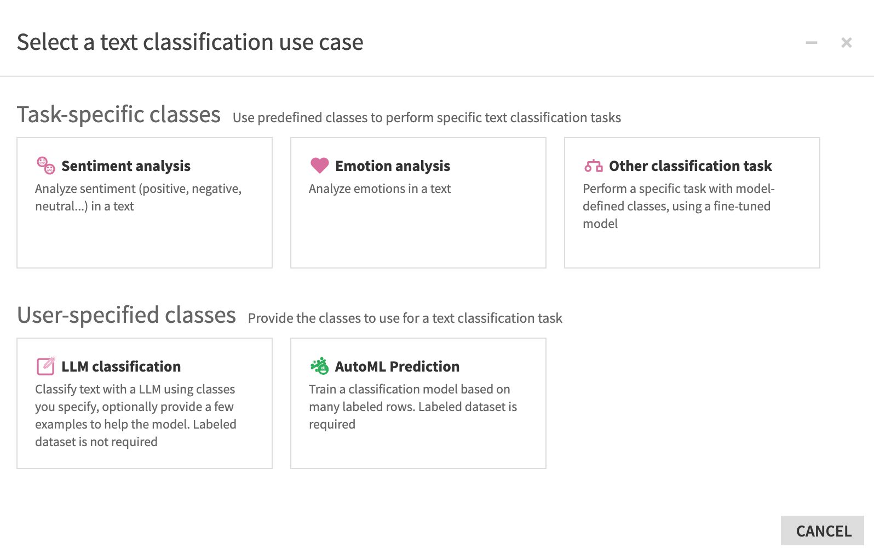Image resolution: width=874 pixels, height=559 pixels.
Task: Choose the Emotion analysis card
Action: 418,203
